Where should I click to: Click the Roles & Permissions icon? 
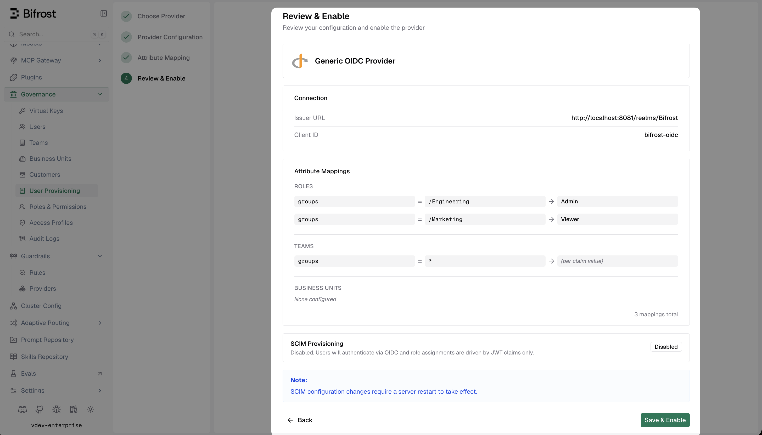pos(23,207)
